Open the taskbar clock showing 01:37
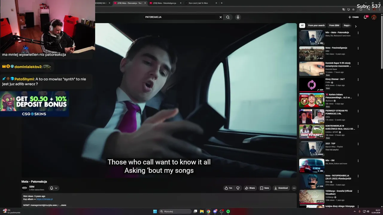383x215 pixels. click(x=376, y=211)
